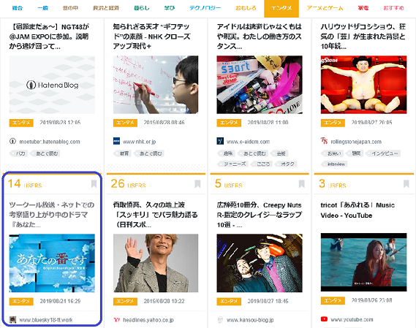416x328 pixels.
Task: Click the お笑い tag
Action: point(333,153)
